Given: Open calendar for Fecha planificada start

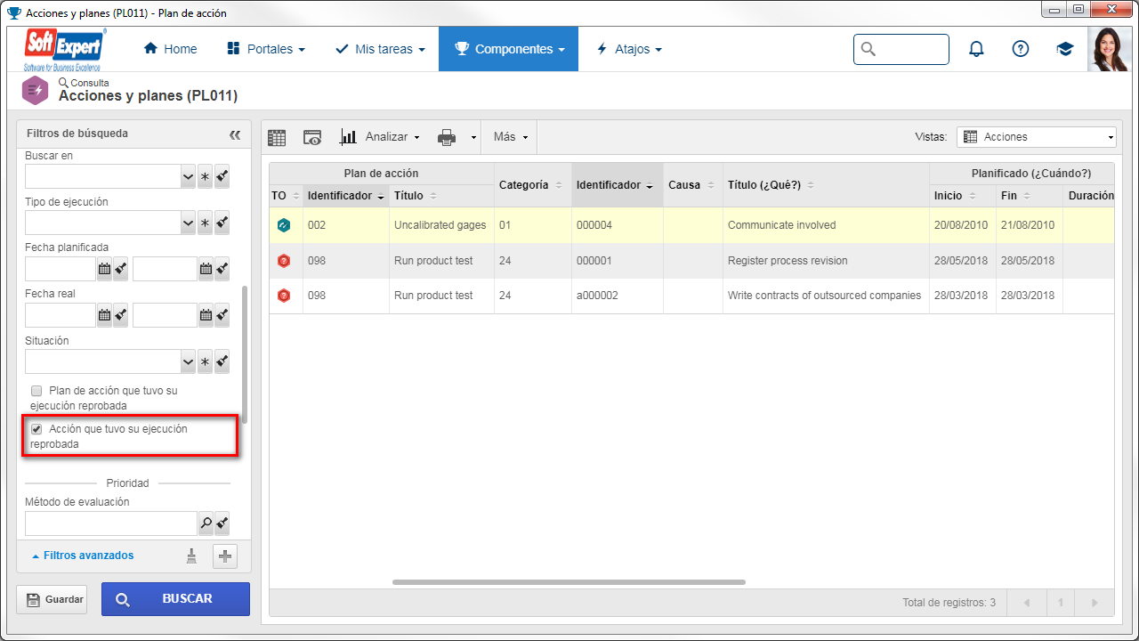Looking at the screenshot, I should click(104, 268).
